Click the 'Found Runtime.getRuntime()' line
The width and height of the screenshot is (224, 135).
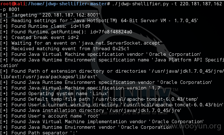point(66,32)
